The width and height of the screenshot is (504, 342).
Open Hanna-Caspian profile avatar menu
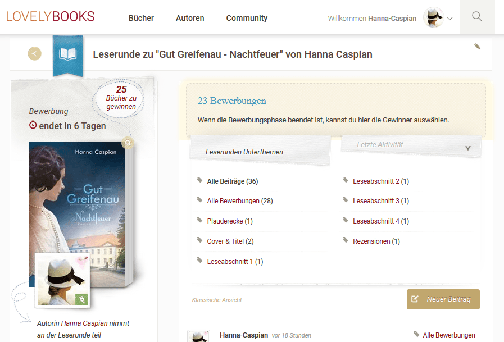[434, 17]
